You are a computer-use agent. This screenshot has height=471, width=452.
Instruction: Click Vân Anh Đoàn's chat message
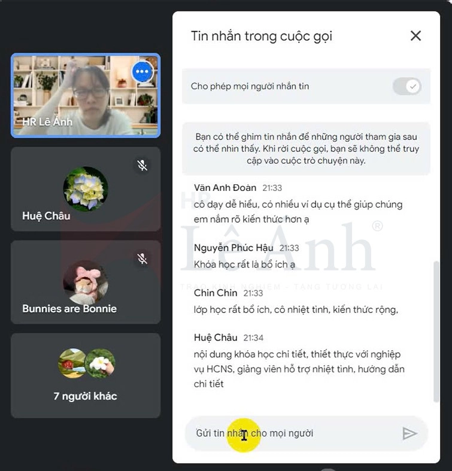tap(298, 212)
